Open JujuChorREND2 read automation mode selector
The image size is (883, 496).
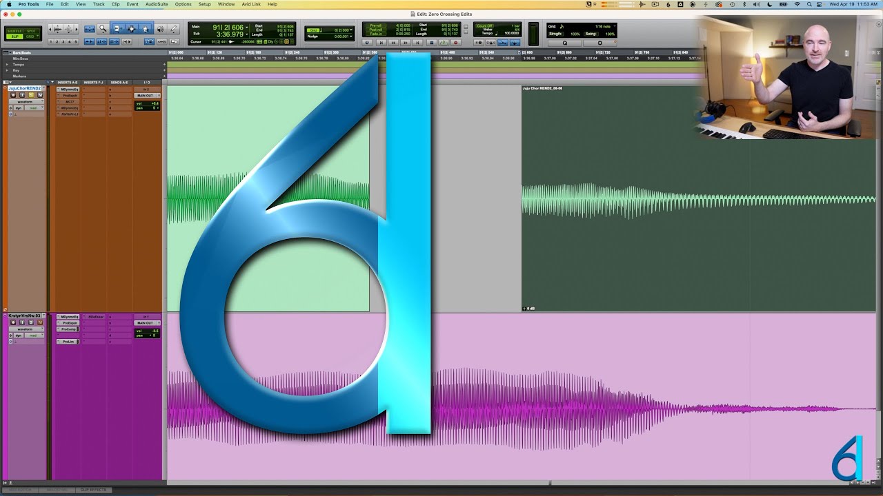34,108
